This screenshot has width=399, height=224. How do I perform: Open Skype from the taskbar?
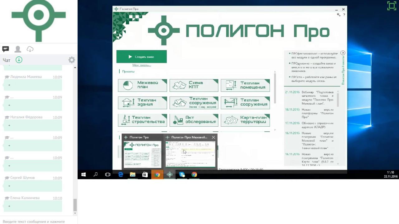[x=182, y=175]
